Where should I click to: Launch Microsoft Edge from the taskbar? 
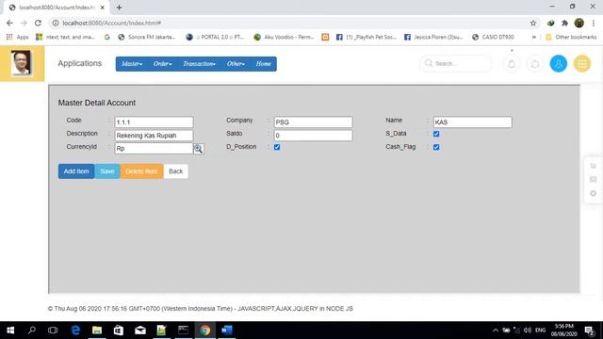pos(75,331)
